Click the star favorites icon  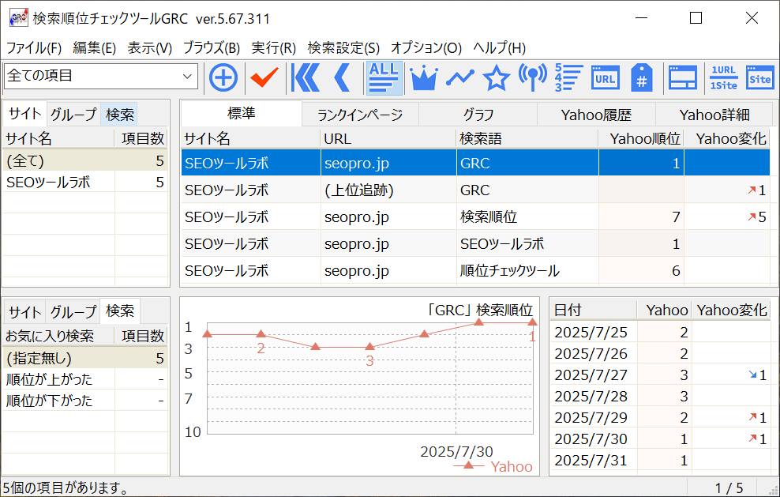(496, 77)
